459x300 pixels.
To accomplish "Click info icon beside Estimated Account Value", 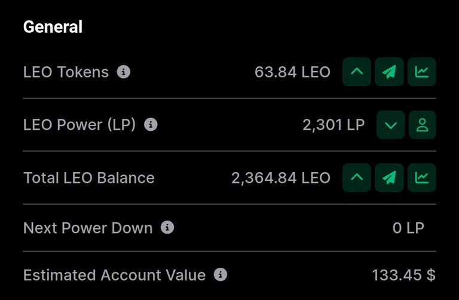I will pyautogui.click(x=221, y=274).
